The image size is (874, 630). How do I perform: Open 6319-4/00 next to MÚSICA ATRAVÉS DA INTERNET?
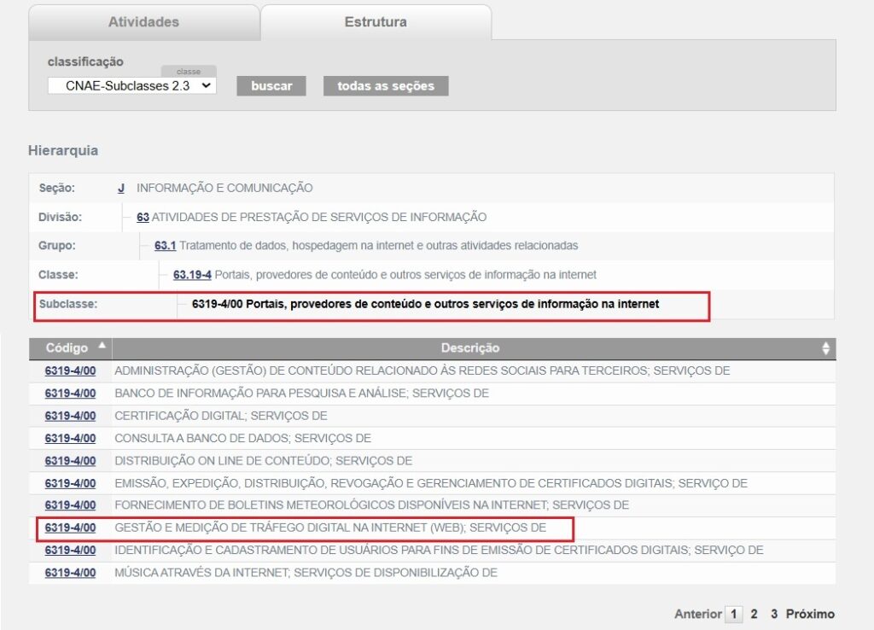[72, 572]
